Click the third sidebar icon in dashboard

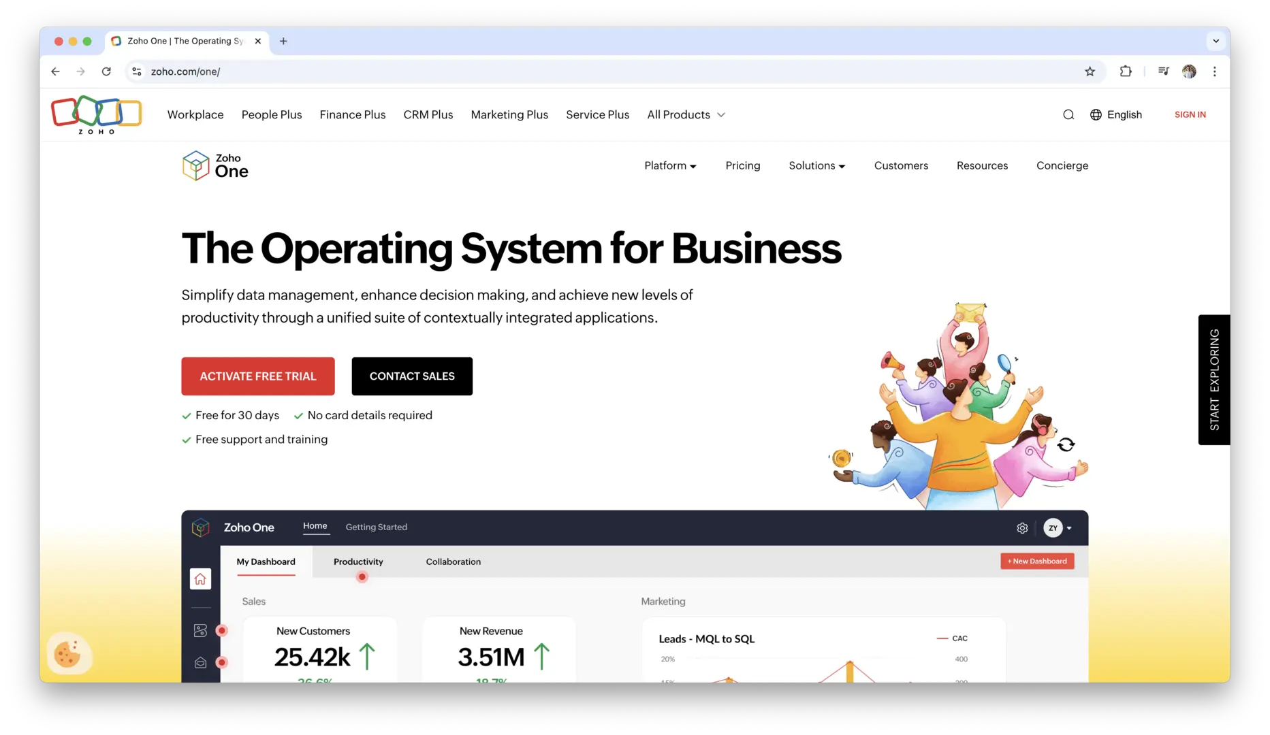[x=200, y=663]
